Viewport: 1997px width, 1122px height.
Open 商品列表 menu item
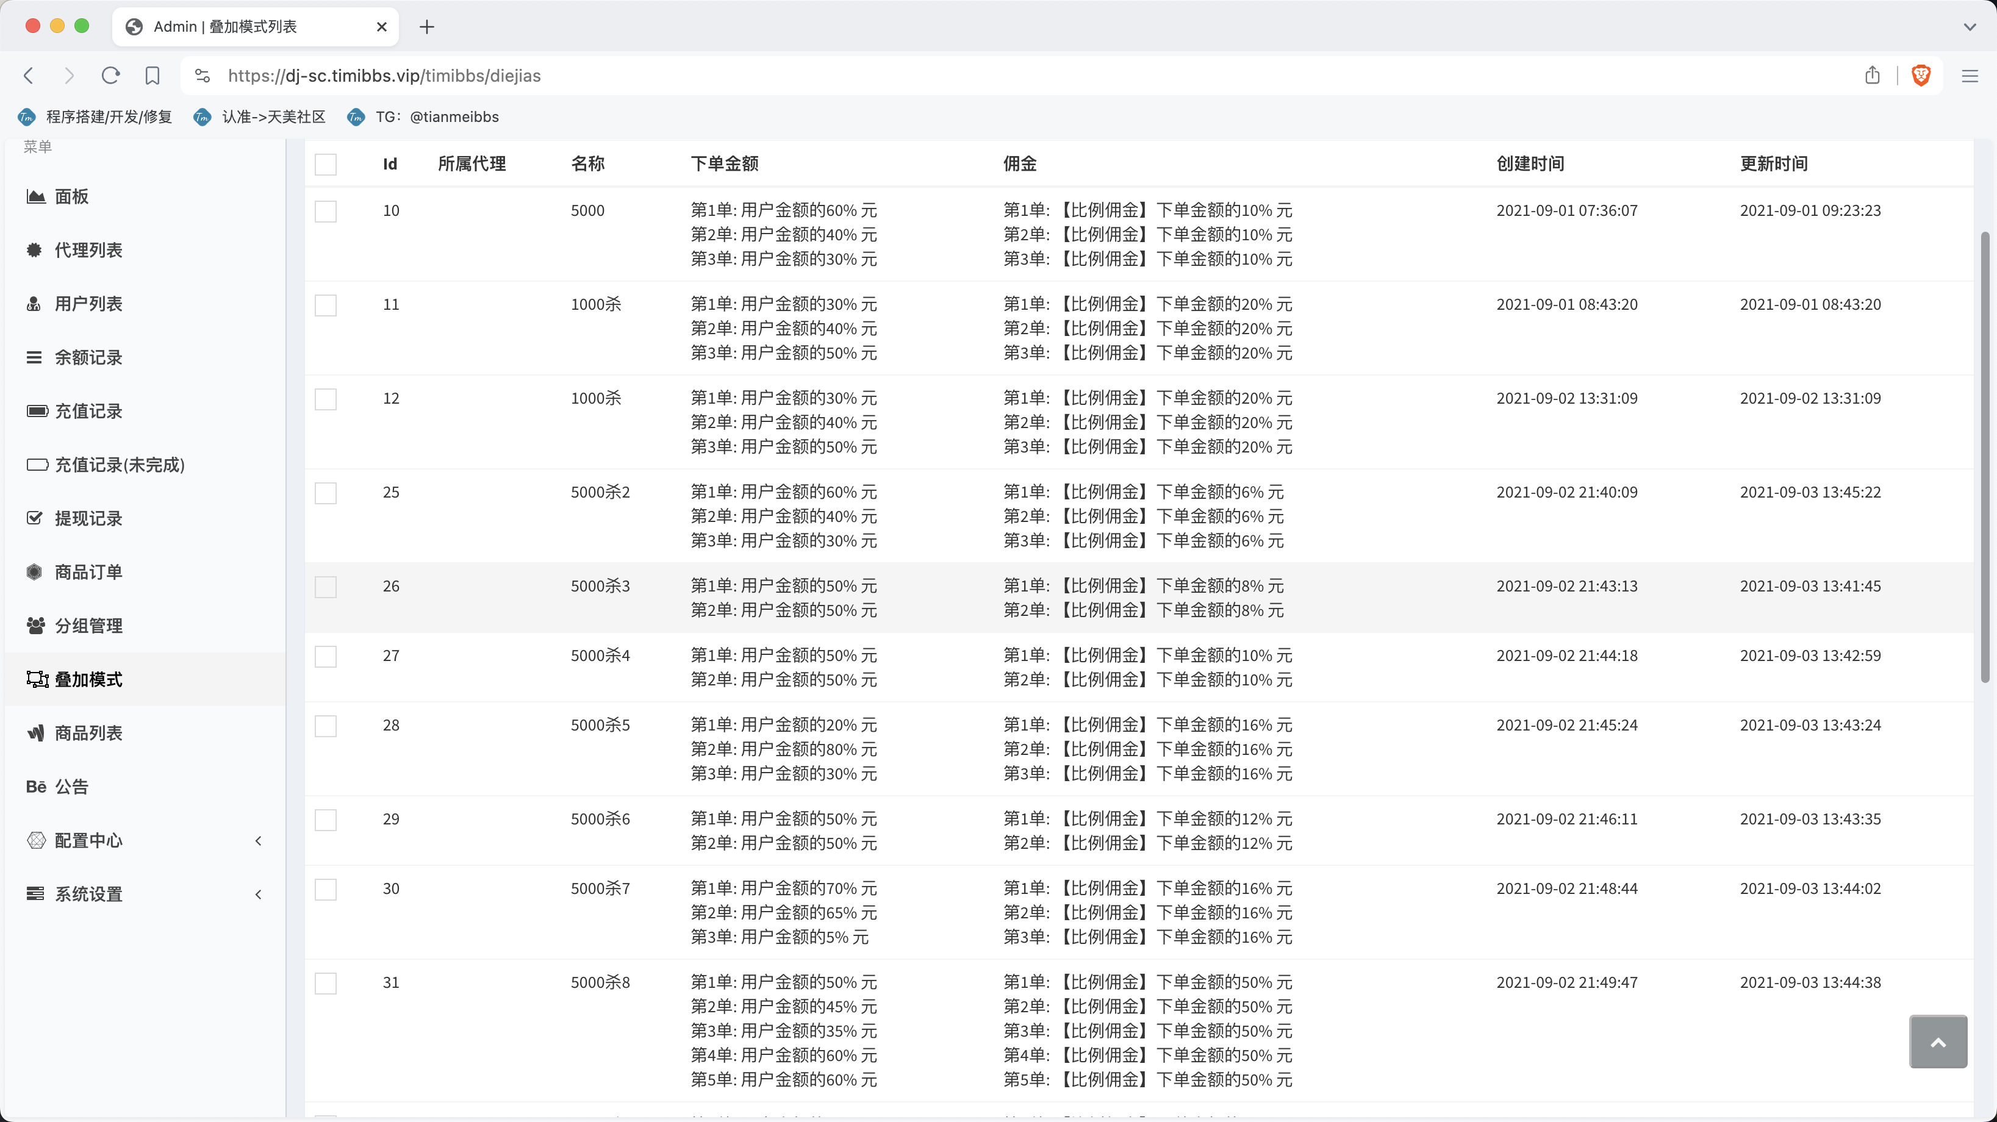coord(144,732)
